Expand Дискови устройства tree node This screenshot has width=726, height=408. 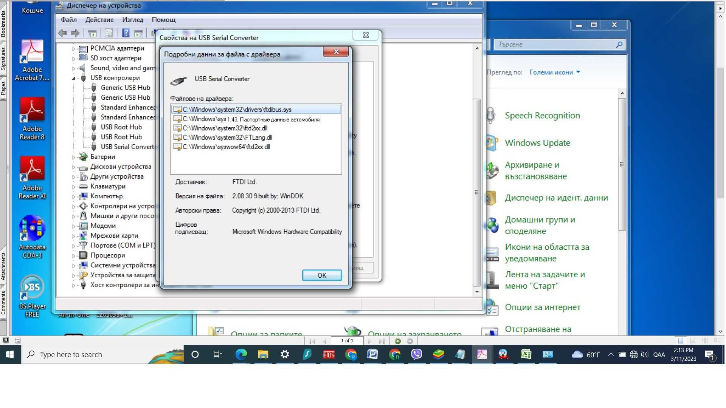point(73,167)
